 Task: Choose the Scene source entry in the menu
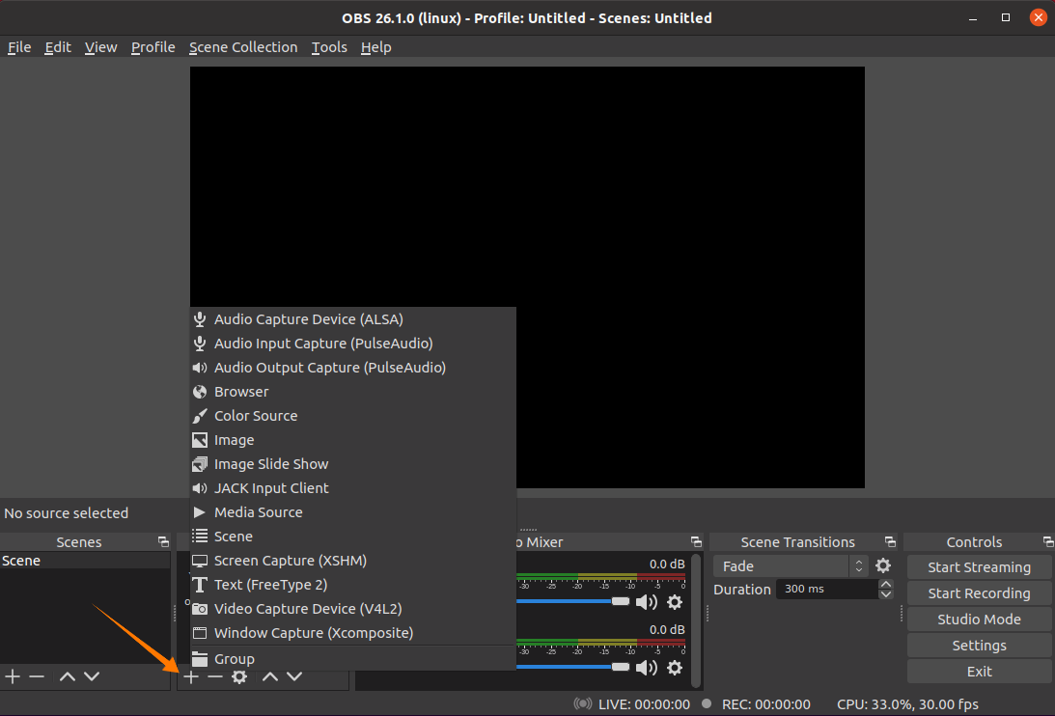[353, 537]
